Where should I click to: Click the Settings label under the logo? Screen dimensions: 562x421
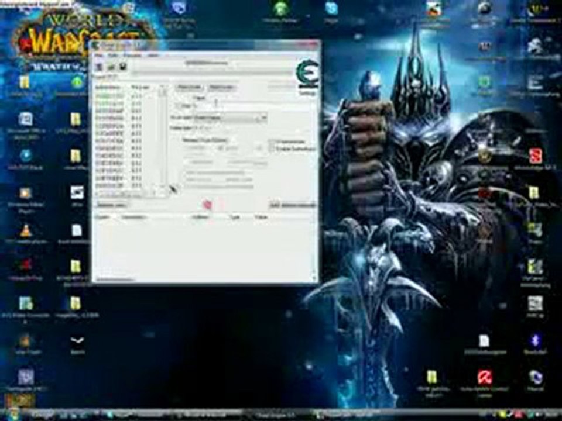(307, 93)
